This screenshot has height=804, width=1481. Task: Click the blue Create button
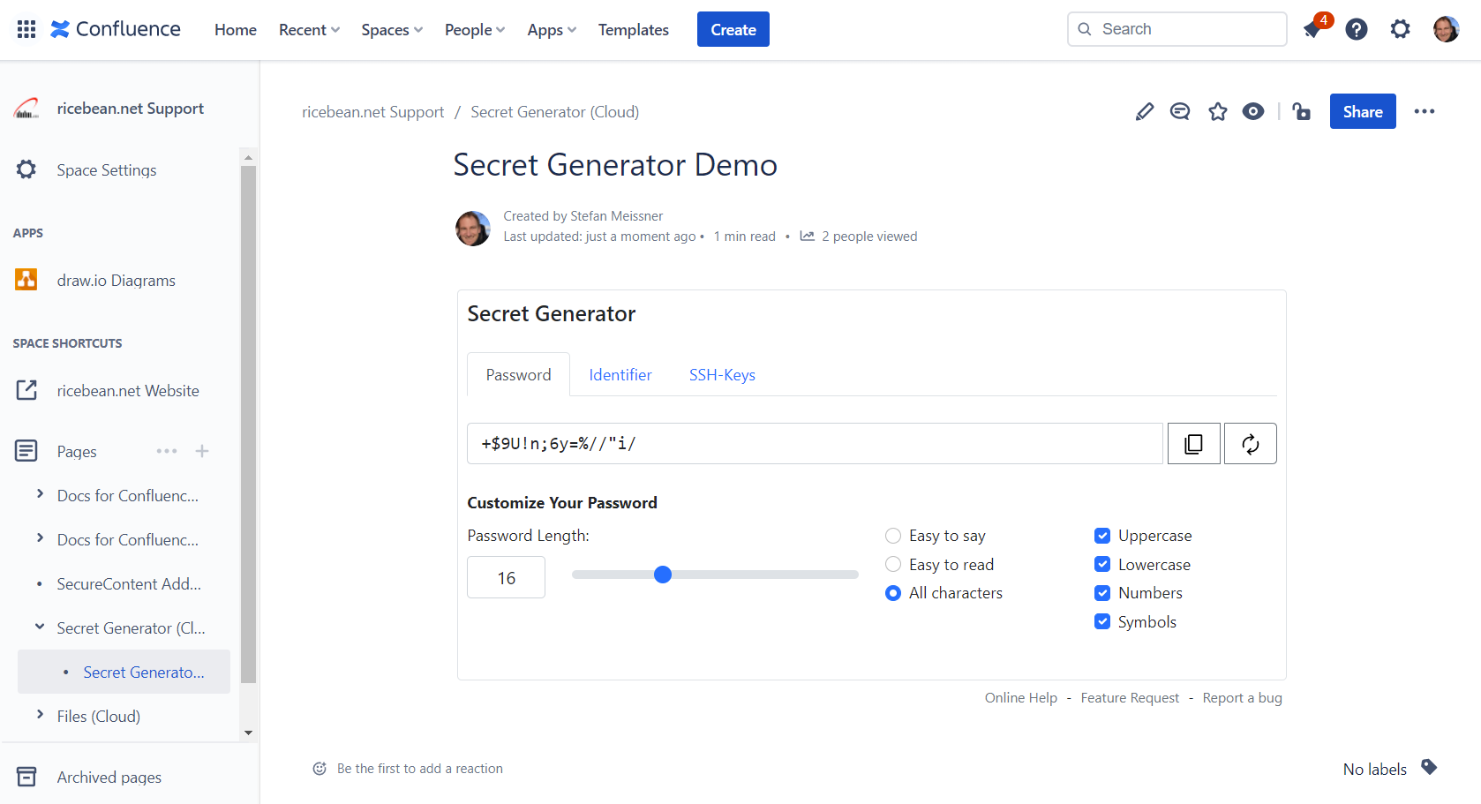(x=733, y=29)
